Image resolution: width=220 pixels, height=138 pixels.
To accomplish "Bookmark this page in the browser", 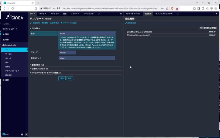I will (x=36, y=9).
